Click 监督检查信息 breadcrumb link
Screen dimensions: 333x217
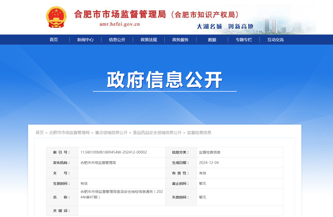[x=199, y=132]
